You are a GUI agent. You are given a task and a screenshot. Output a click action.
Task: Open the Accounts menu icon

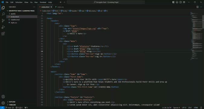click(3, 97)
